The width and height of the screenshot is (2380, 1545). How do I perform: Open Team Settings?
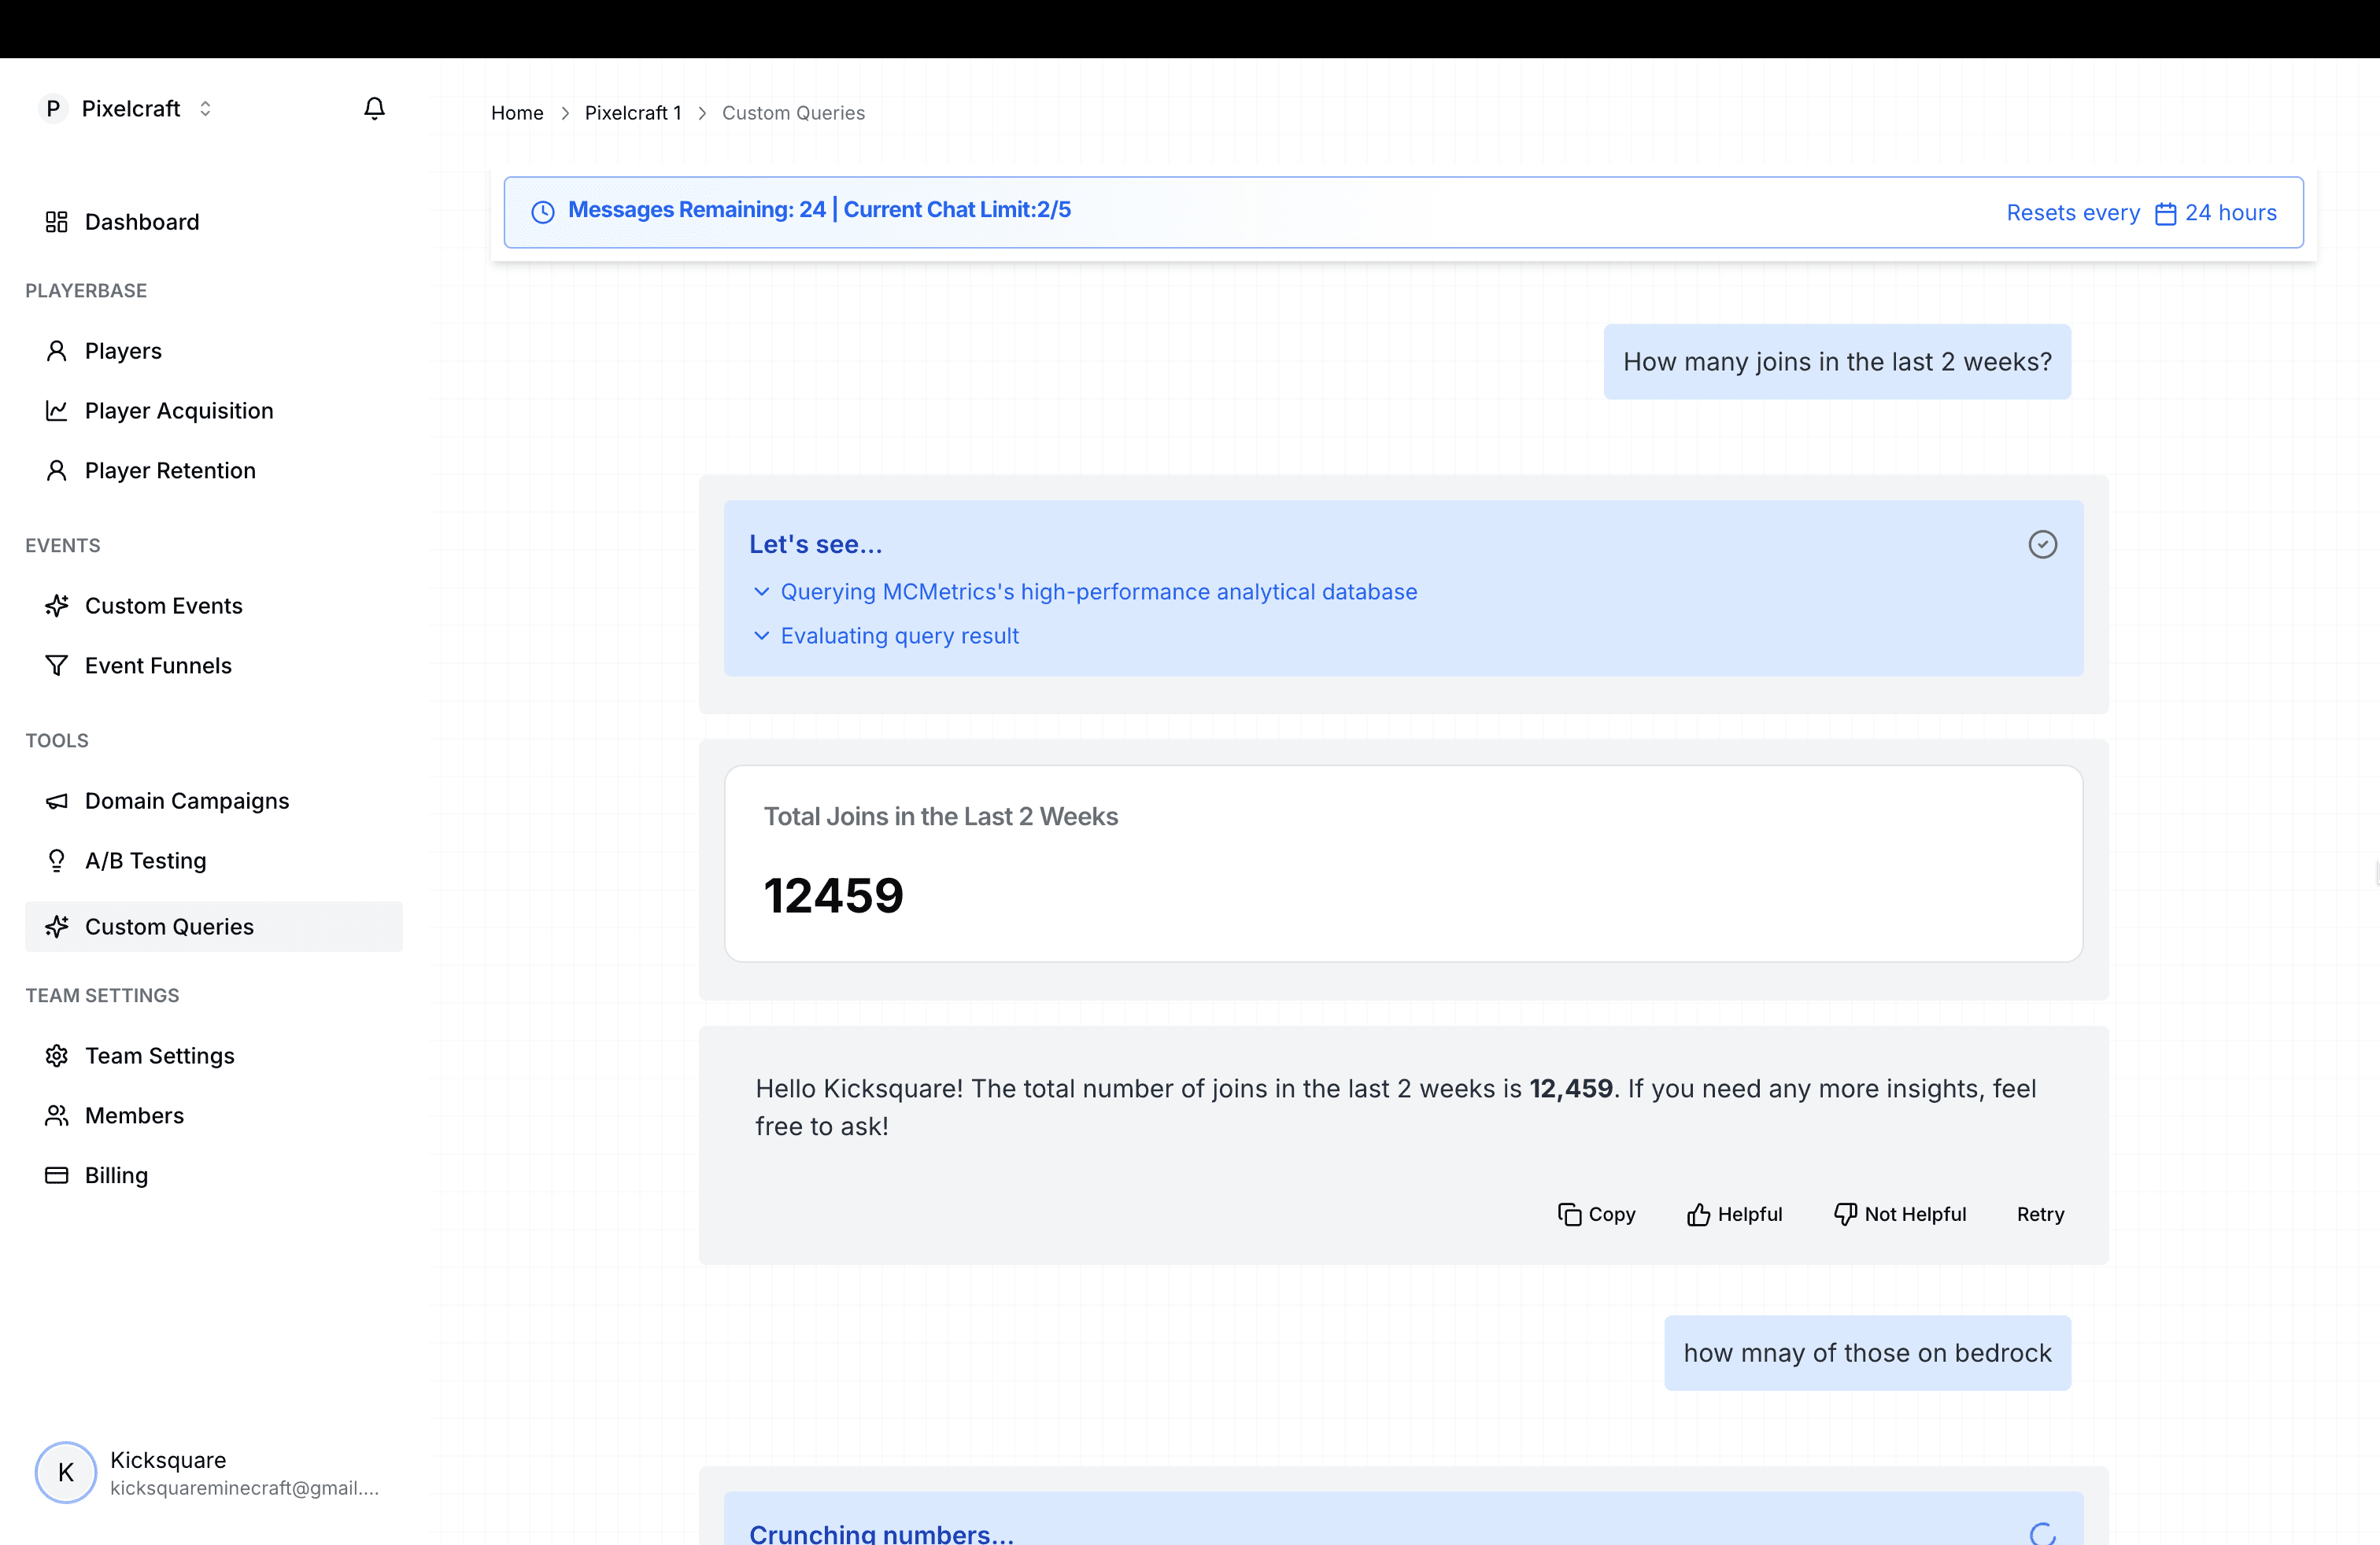[x=159, y=1056]
